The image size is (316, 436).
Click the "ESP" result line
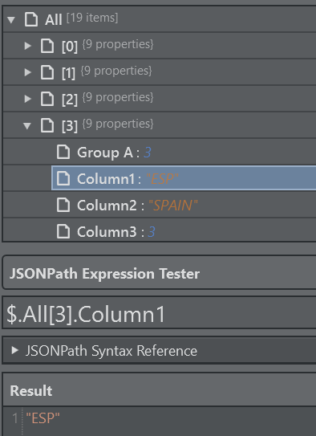click(43, 418)
